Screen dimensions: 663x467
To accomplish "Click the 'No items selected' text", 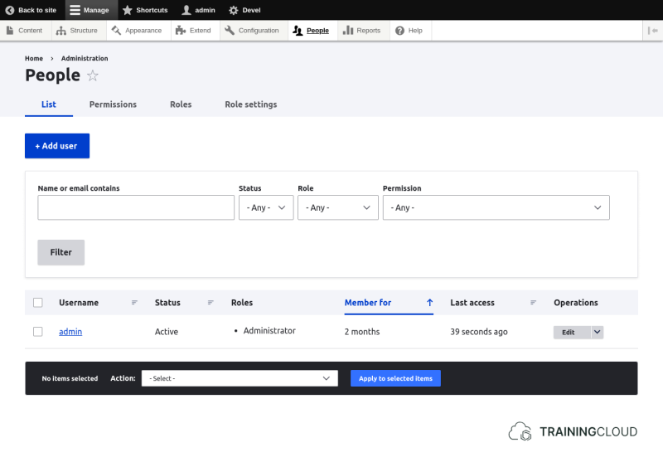I will 70,378.
